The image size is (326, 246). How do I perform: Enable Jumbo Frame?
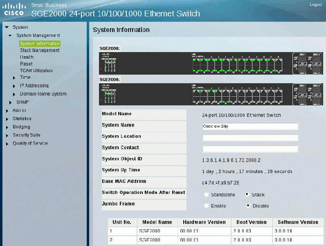click(206, 205)
